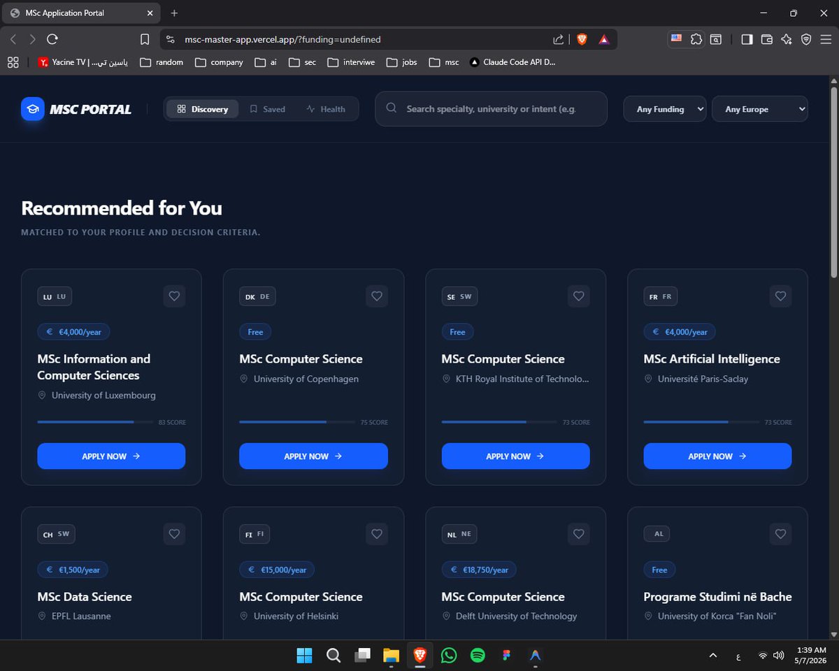Open the Health tab
This screenshot has width=839, height=671.
tap(326, 109)
